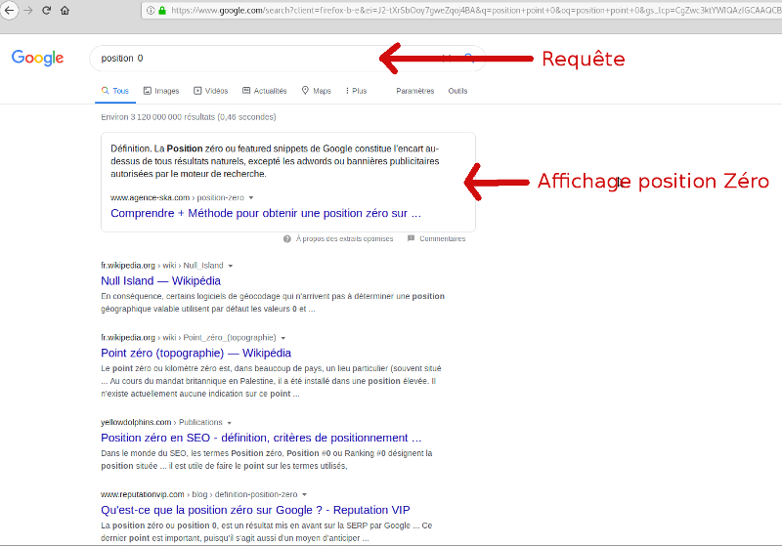Open "Qu'est-ce que la position zéro sur Google" result
The width and height of the screenshot is (782, 546).
pos(255,510)
